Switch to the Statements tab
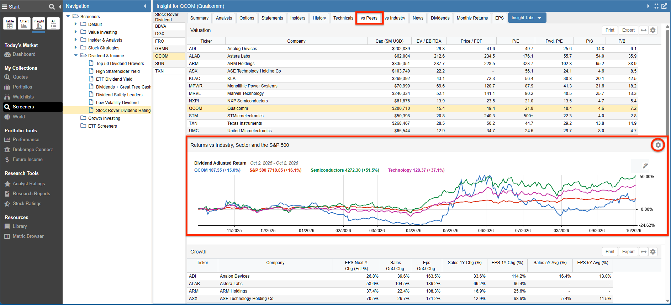671x305 pixels. tap(272, 18)
